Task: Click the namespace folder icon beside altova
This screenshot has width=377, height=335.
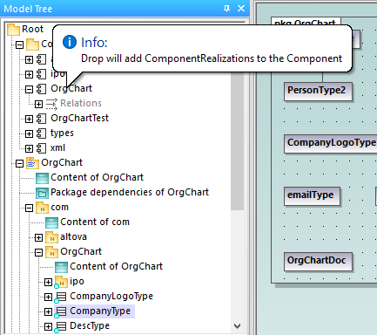Action: [51, 237]
